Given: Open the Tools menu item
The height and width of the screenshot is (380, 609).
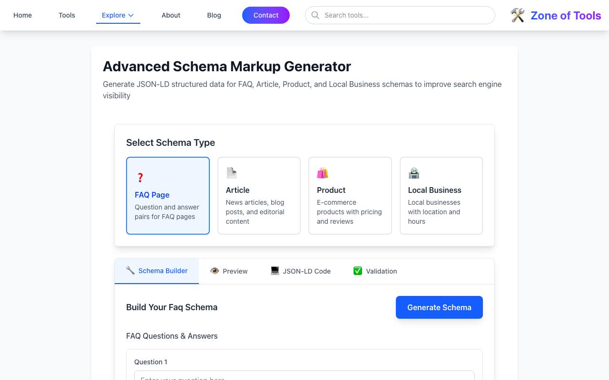Looking at the screenshot, I should (x=67, y=15).
